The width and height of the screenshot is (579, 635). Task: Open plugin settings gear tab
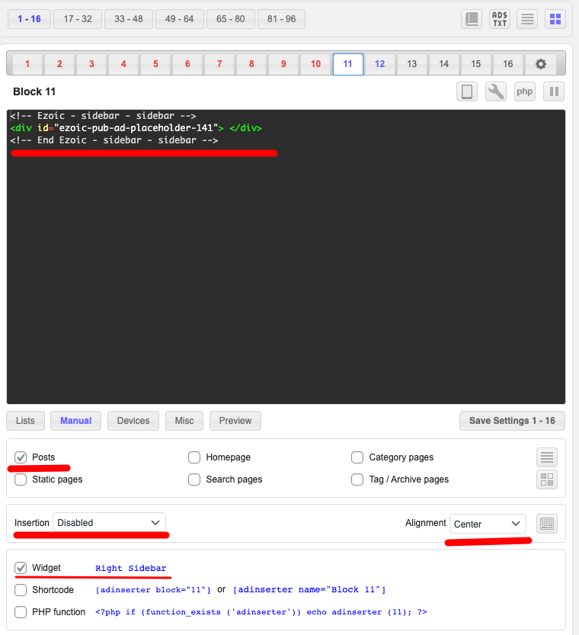click(540, 64)
